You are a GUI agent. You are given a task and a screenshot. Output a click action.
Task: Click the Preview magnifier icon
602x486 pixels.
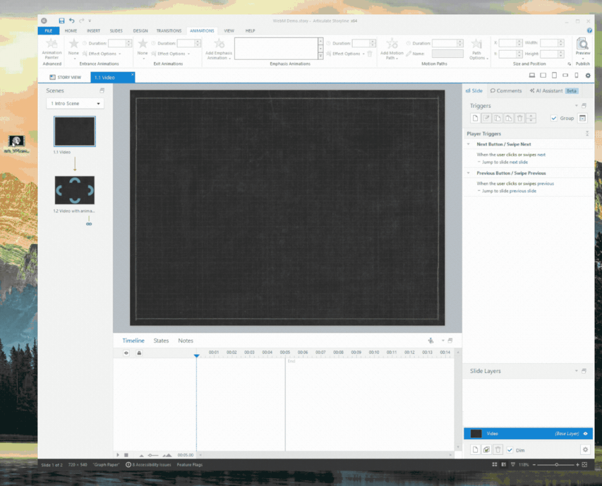tap(583, 44)
